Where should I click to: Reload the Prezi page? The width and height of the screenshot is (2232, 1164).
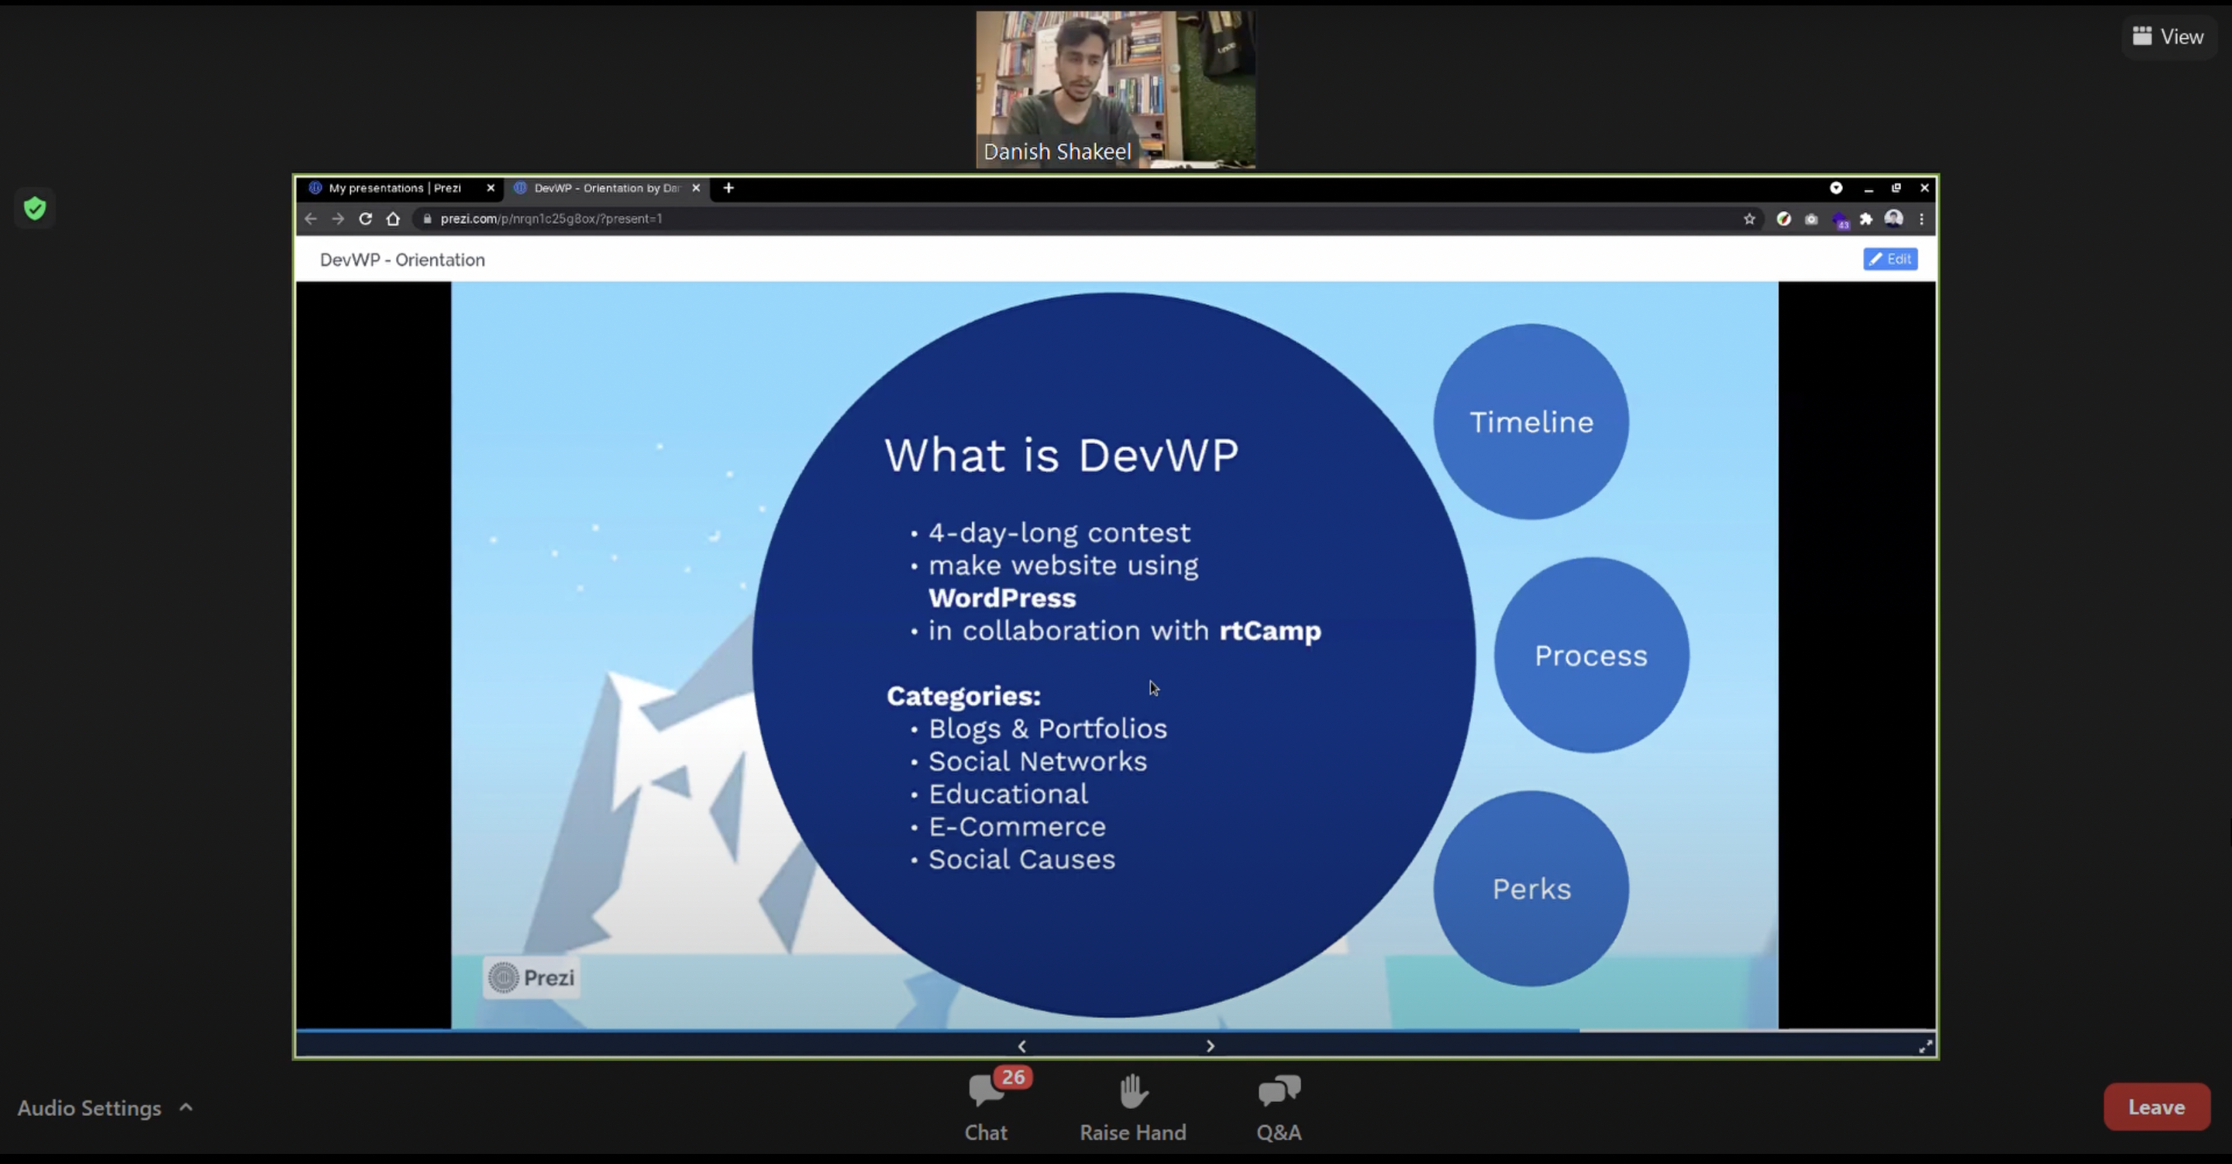[366, 219]
